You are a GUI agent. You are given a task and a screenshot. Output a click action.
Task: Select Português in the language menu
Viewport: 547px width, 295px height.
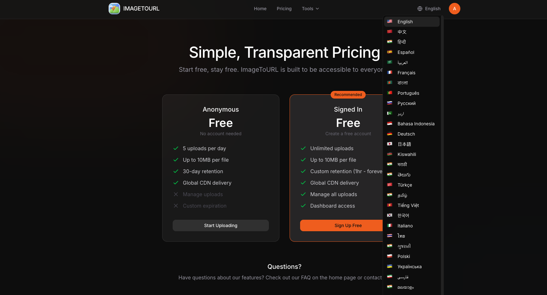click(x=408, y=93)
